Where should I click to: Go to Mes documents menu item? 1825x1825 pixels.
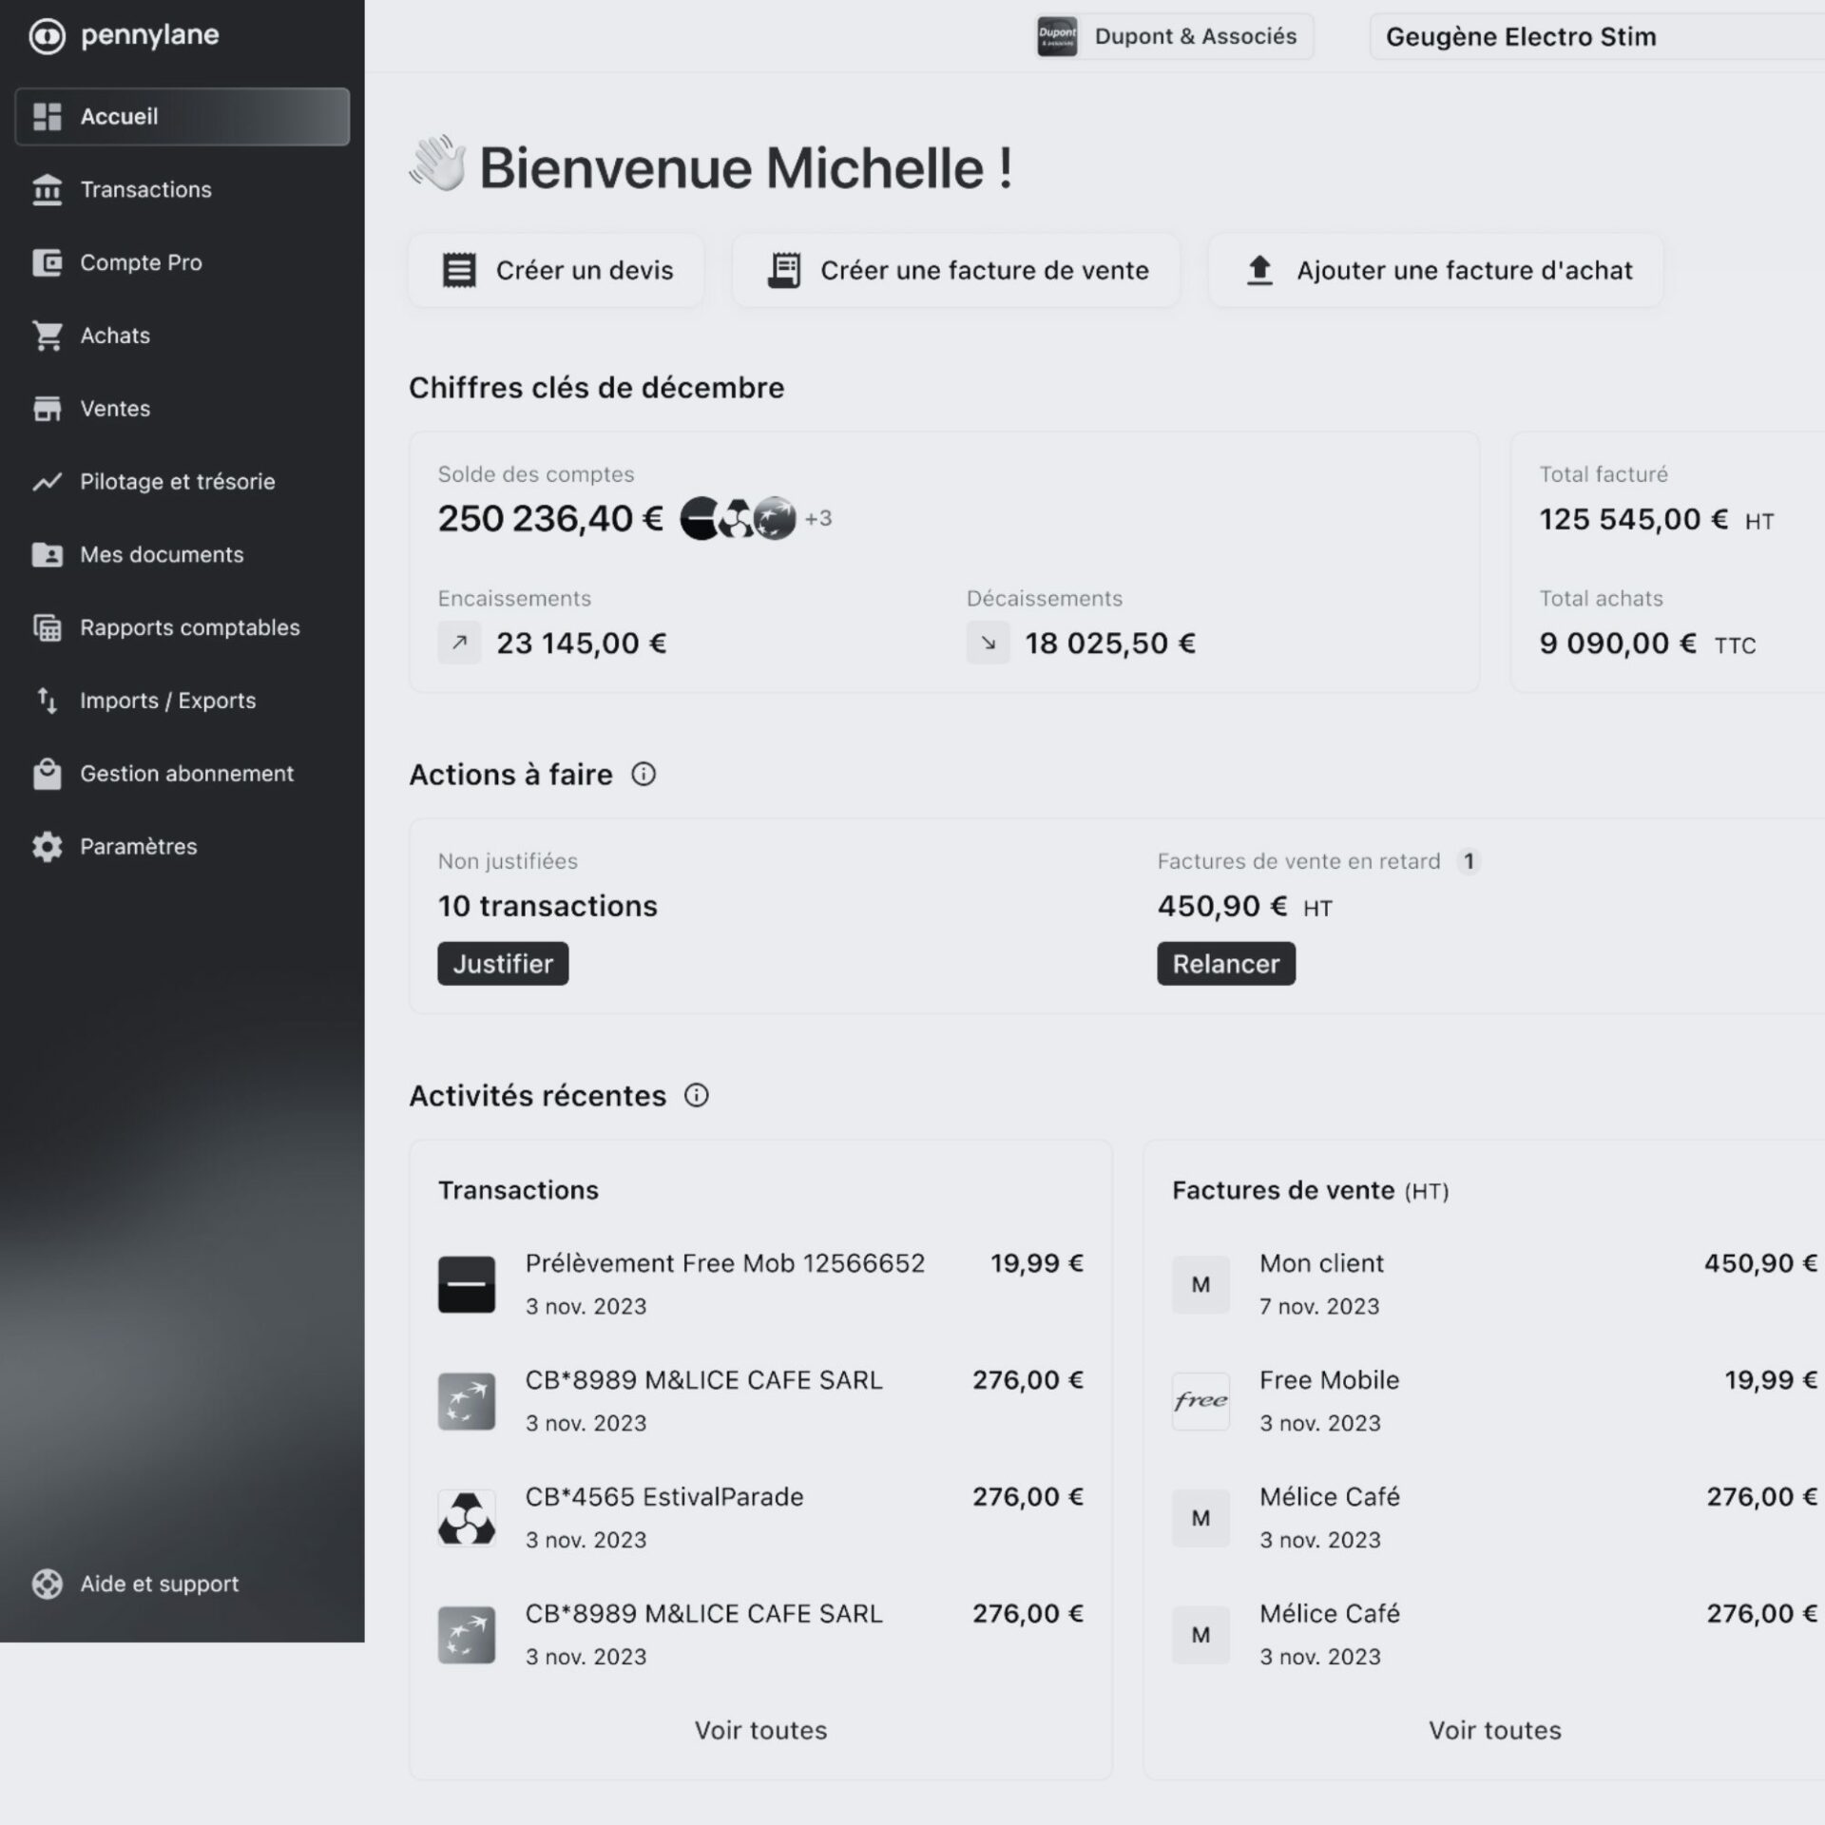pos(162,555)
